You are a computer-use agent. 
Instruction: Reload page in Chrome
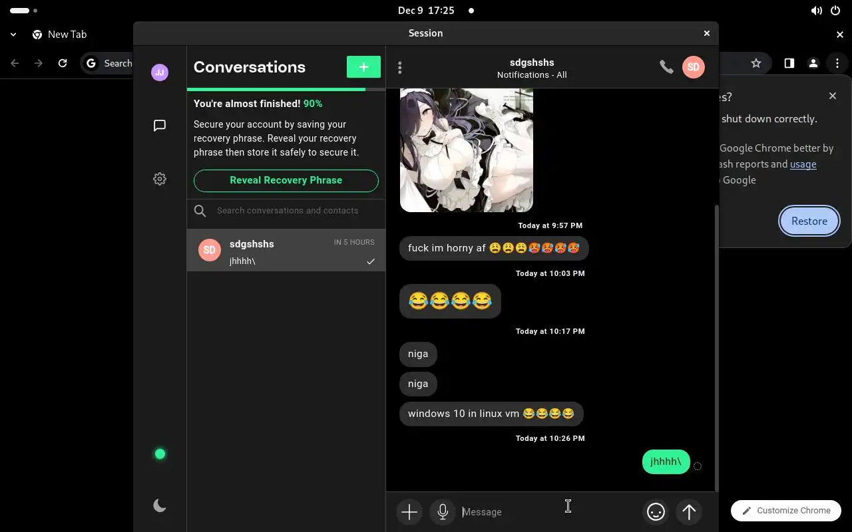point(63,63)
